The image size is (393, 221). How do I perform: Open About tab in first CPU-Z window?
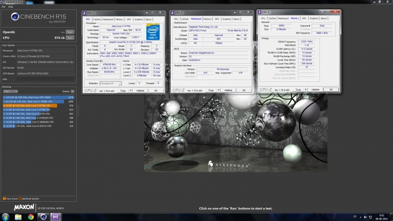pos(148,19)
